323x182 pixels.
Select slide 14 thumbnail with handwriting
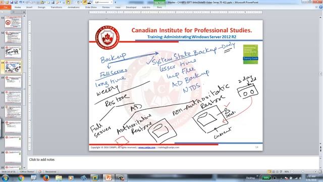tap(13, 67)
